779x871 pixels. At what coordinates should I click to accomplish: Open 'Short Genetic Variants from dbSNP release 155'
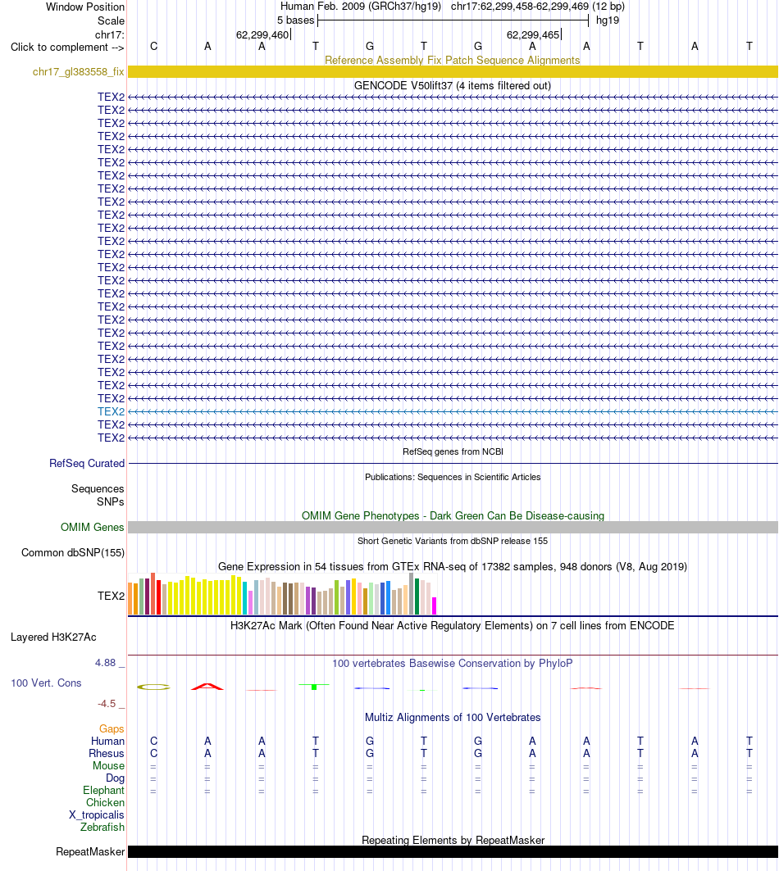453,541
